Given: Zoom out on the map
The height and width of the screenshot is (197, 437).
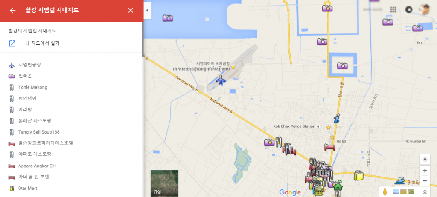Looking at the screenshot, I should click(425, 180).
